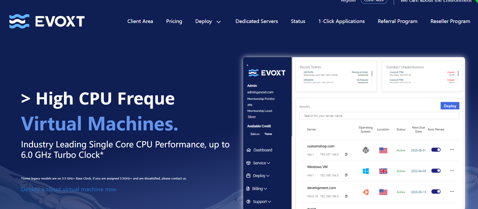Click the Ubuntu icon for development.com
The width and height of the screenshot is (478, 209).
click(366, 192)
